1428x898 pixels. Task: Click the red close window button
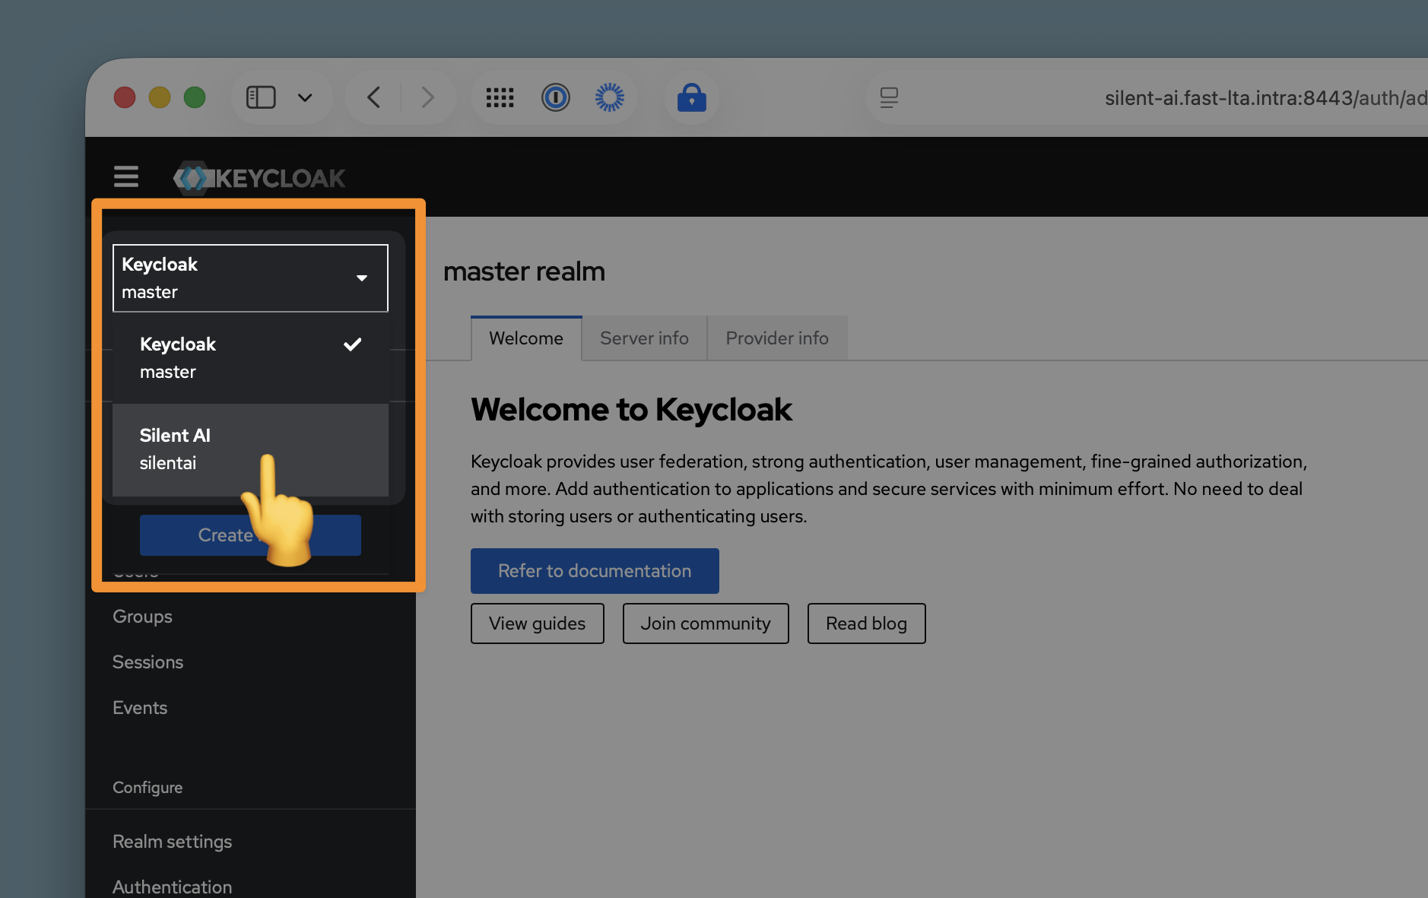(x=125, y=97)
